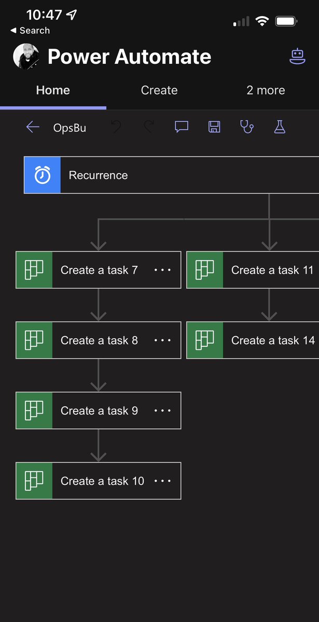Click the undo arrow icon
The width and height of the screenshot is (319, 622).
pos(117,127)
